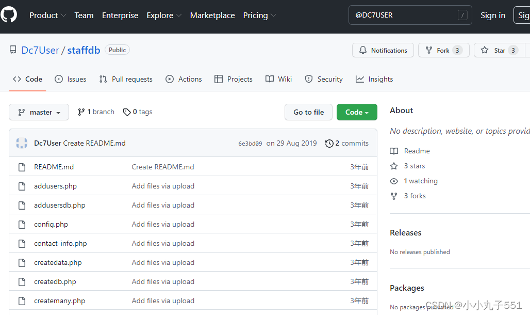530x315 pixels.
Task: Open the createdb.php file
Action: (55, 282)
